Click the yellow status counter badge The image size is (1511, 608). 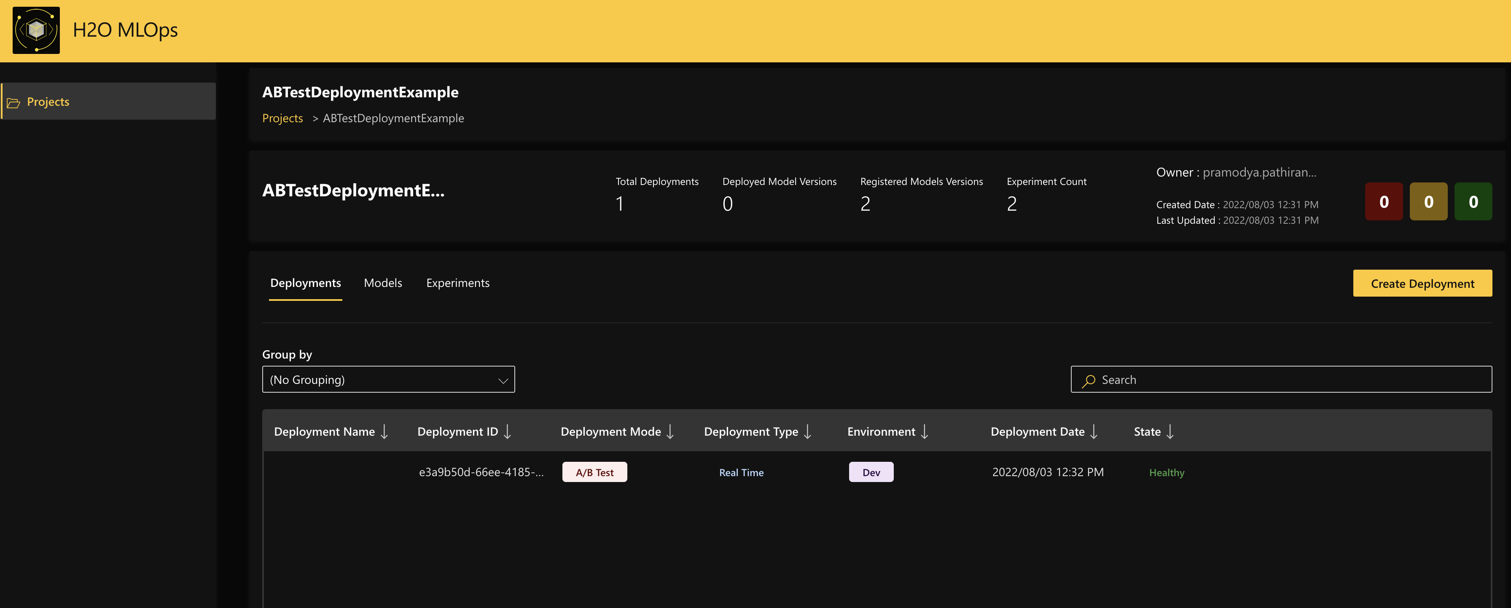tap(1428, 202)
